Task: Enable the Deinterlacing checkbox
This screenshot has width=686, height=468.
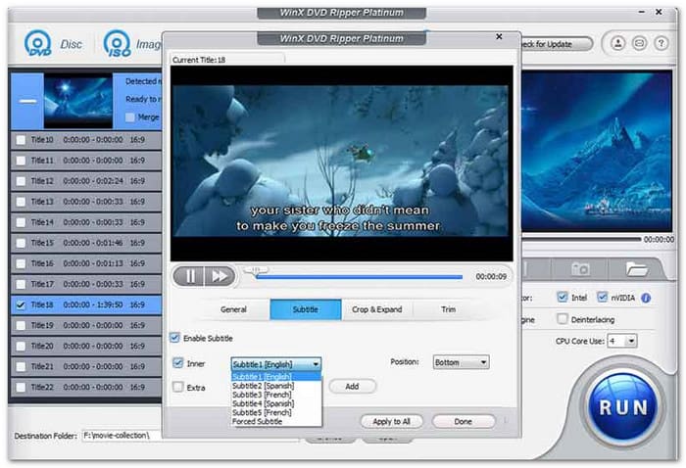Action: coord(563,319)
